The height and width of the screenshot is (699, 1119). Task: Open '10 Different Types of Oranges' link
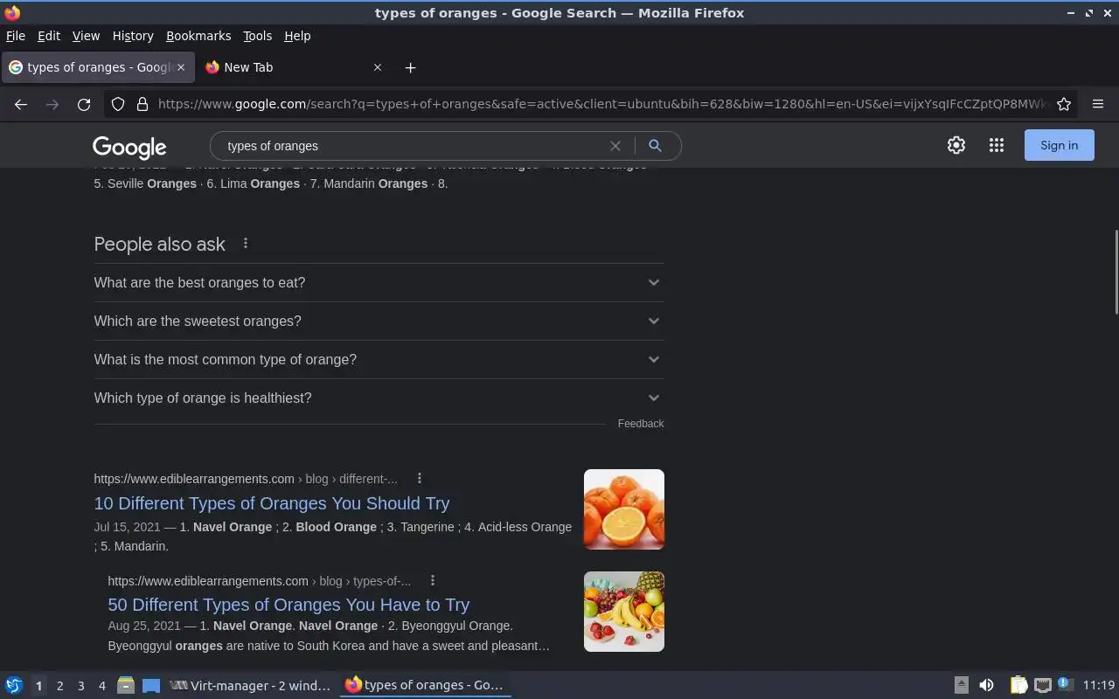[272, 503]
